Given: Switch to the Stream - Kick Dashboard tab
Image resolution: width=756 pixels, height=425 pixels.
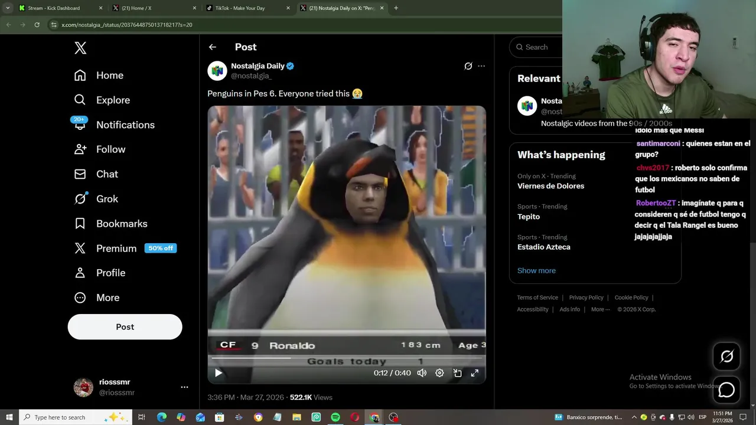Looking at the screenshot, I should pos(61,8).
